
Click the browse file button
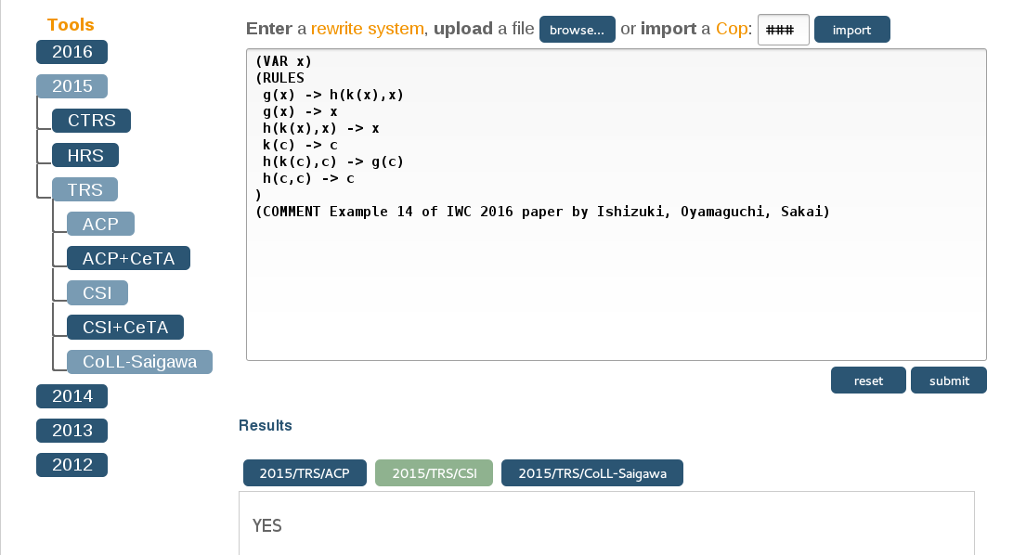coord(577,30)
